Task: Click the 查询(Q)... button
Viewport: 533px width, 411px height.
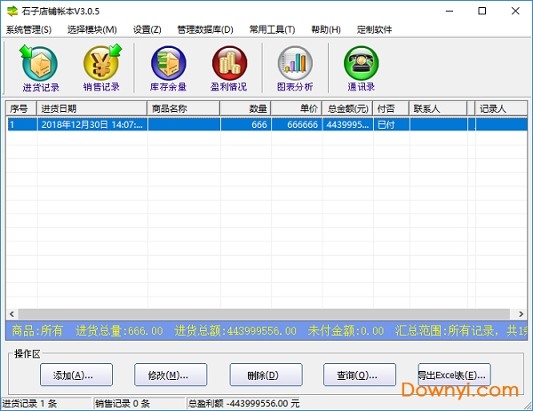Action: click(x=360, y=375)
